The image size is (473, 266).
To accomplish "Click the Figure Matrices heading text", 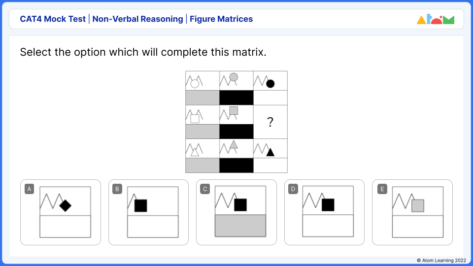I will (221, 19).
